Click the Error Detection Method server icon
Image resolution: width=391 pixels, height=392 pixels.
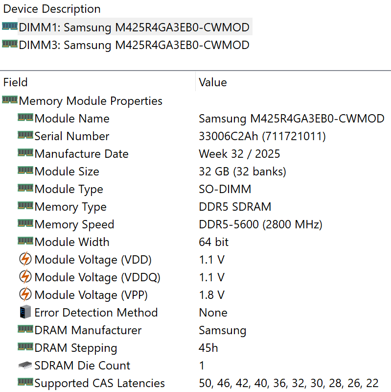(25, 313)
